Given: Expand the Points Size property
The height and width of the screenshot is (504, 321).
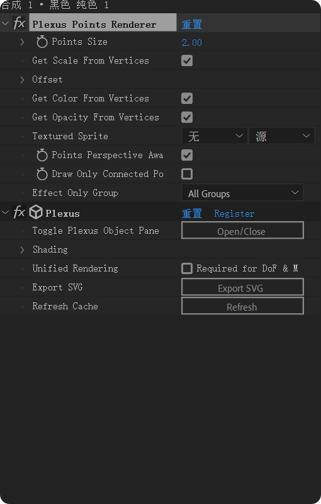Looking at the screenshot, I should (22, 42).
